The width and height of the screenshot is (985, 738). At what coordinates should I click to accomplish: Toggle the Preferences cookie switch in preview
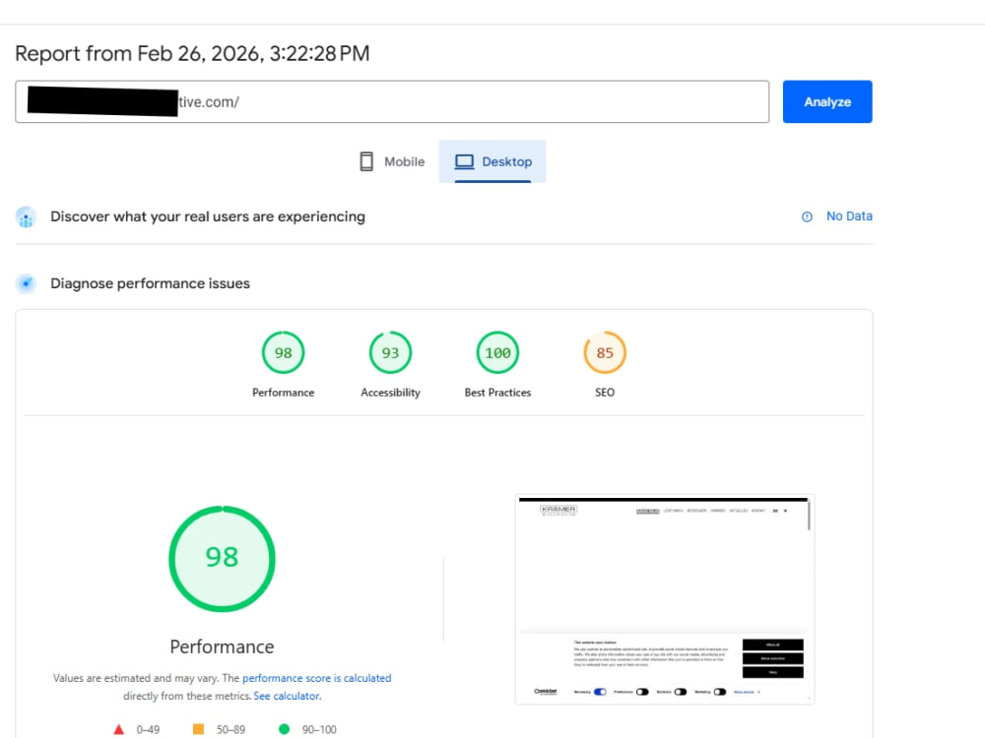642,692
